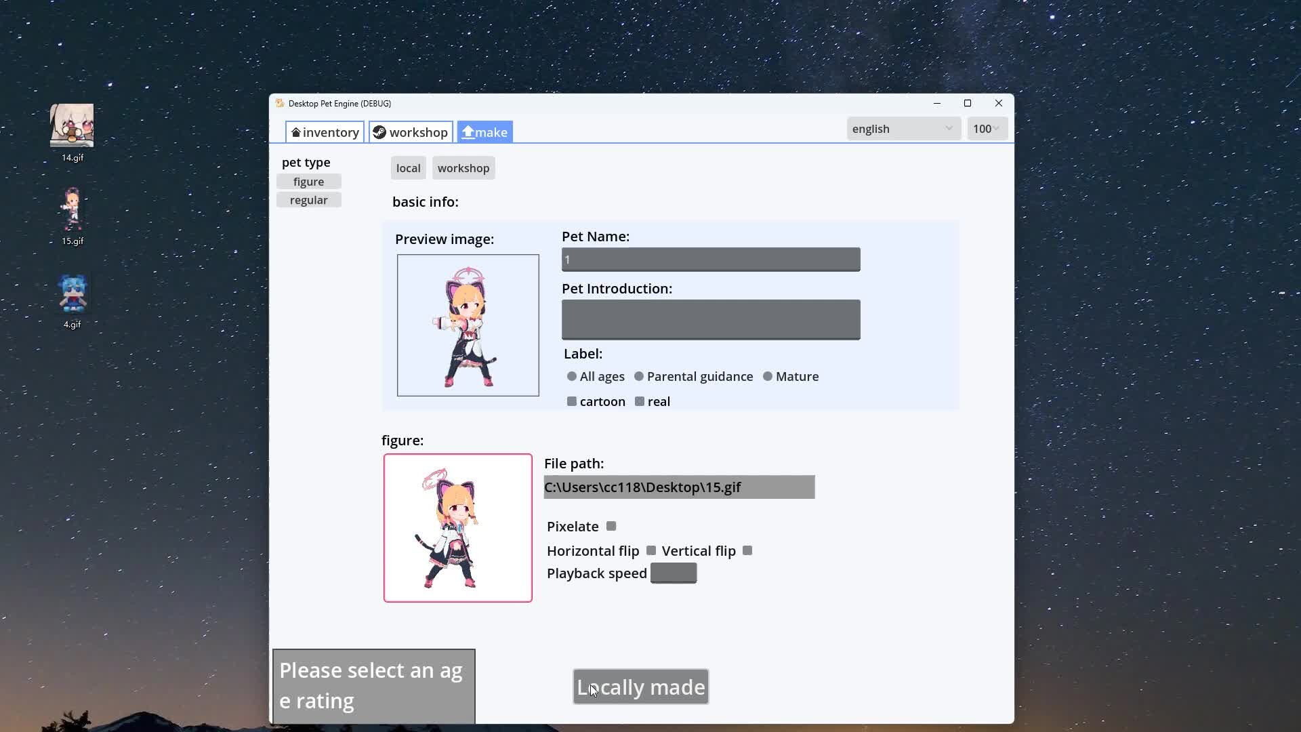The width and height of the screenshot is (1301, 732).
Task: Select the 15.gif desktop icon
Action: [72, 210]
